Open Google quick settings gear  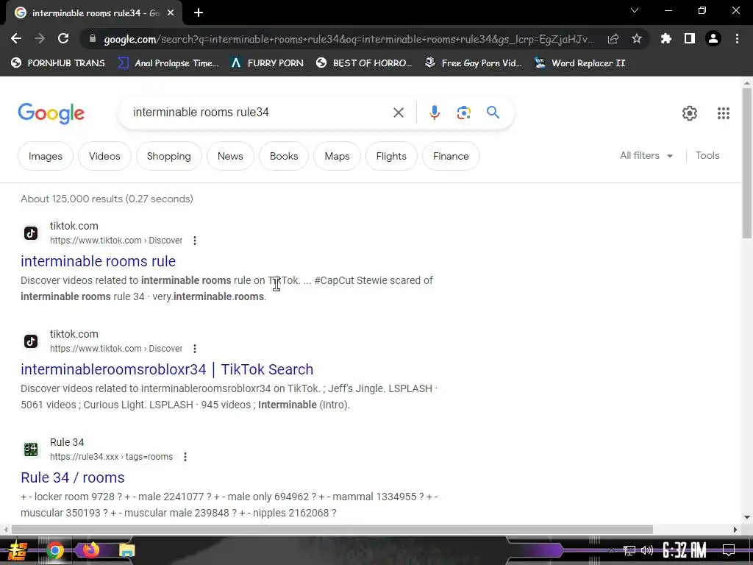(x=690, y=113)
